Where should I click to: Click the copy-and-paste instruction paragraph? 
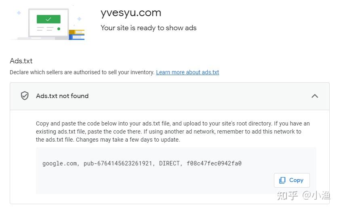point(173,132)
